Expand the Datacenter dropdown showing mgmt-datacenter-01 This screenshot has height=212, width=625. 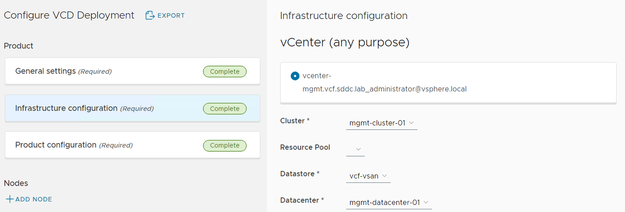click(x=388, y=202)
